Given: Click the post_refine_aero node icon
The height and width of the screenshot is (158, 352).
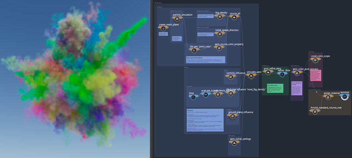Looking at the screenshot, I should (x=268, y=72).
